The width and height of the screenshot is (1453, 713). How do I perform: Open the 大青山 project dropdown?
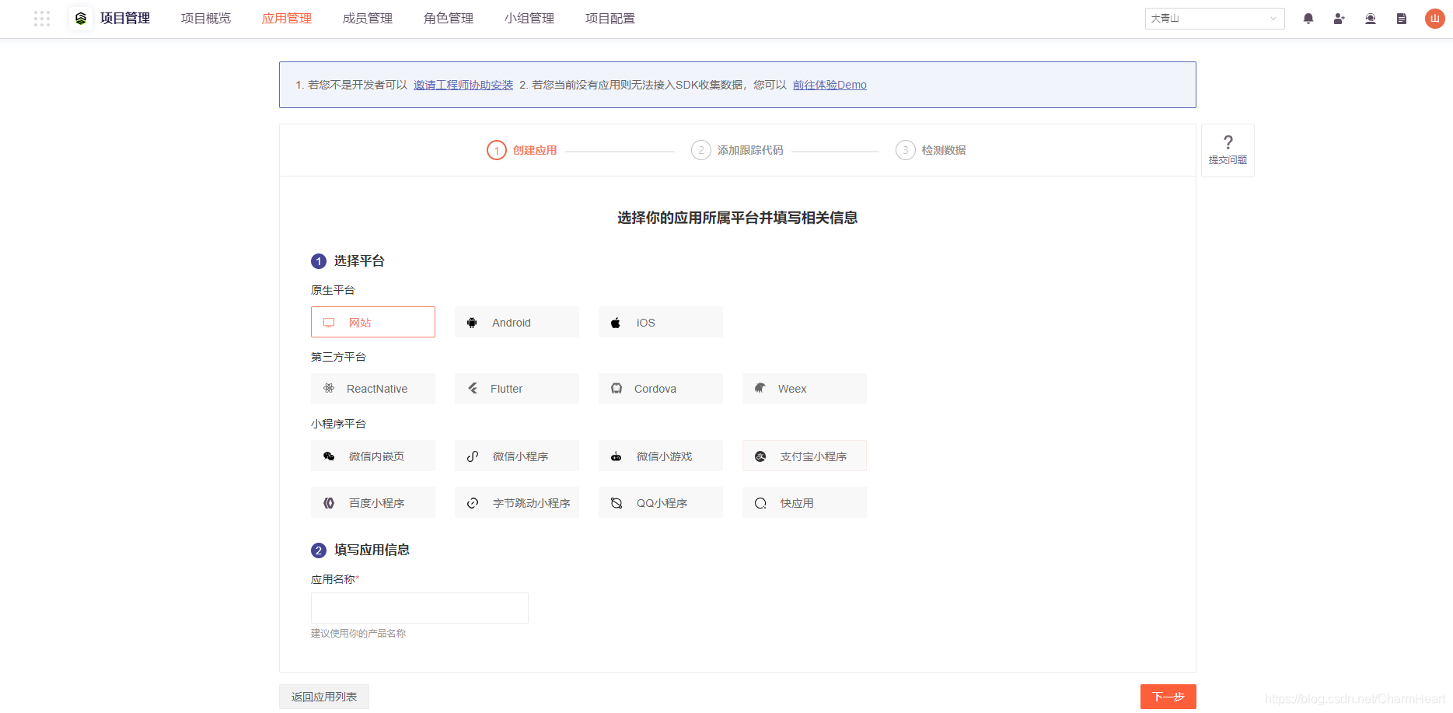(1214, 18)
